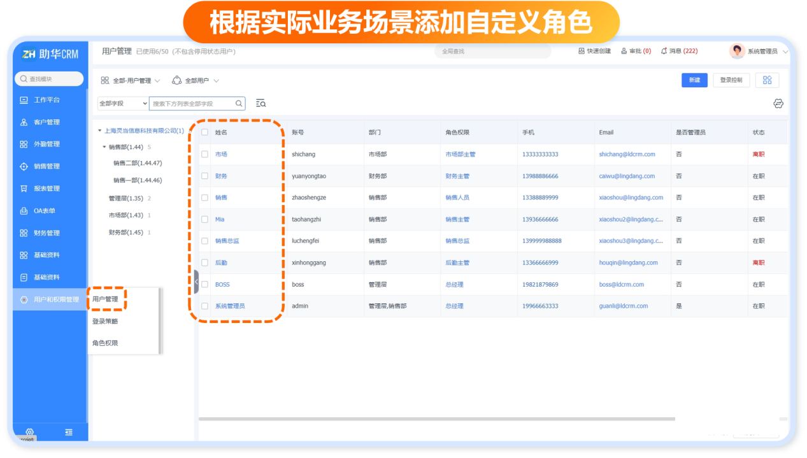Expand the 全部-用户管理 view dropdown

131,81
